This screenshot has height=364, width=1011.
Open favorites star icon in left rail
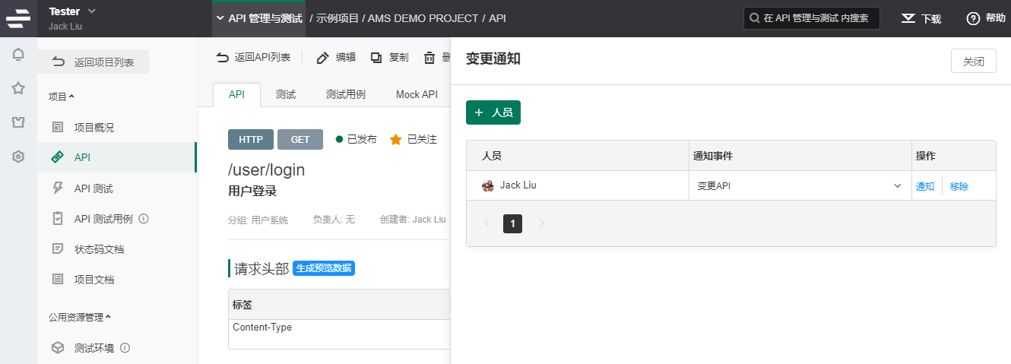pos(18,89)
